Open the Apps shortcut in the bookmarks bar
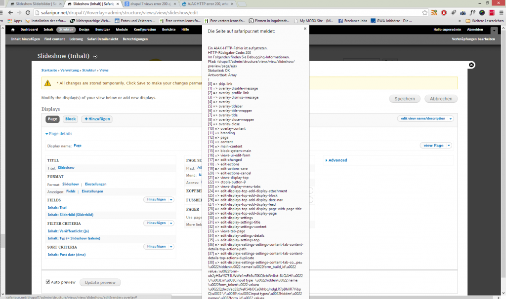The image size is (506, 299). [x=14, y=21]
